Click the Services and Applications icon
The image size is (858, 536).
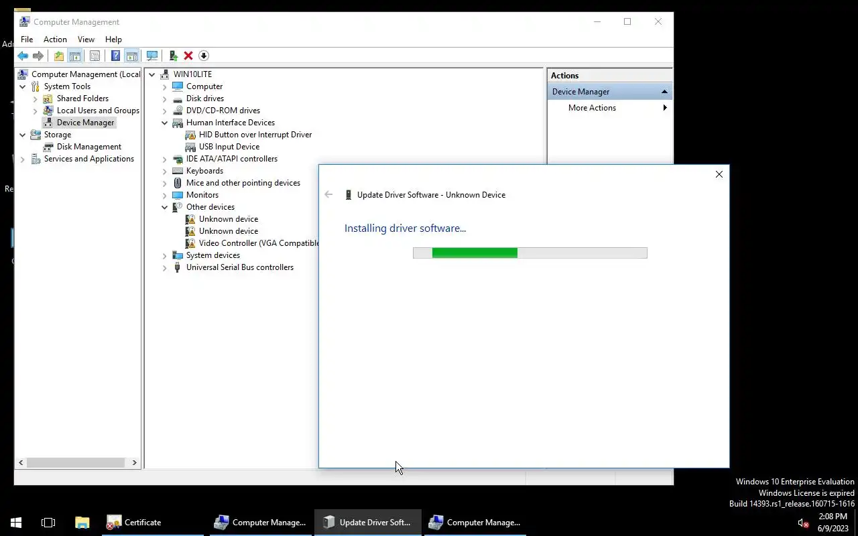[36, 159]
